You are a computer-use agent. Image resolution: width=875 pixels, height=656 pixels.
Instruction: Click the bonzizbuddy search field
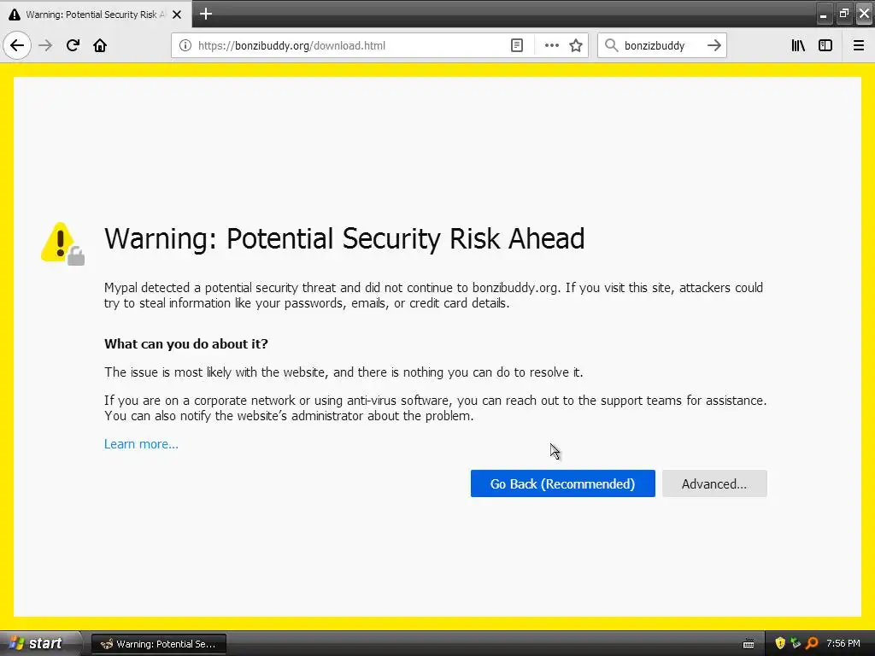(661, 45)
